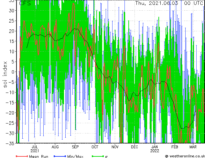Click the sigma symbol legend label
205x158 pixels.
coord(106,157)
